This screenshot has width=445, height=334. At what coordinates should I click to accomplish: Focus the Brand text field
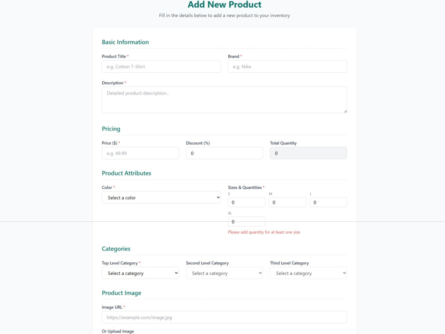click(x=287, y=66)
